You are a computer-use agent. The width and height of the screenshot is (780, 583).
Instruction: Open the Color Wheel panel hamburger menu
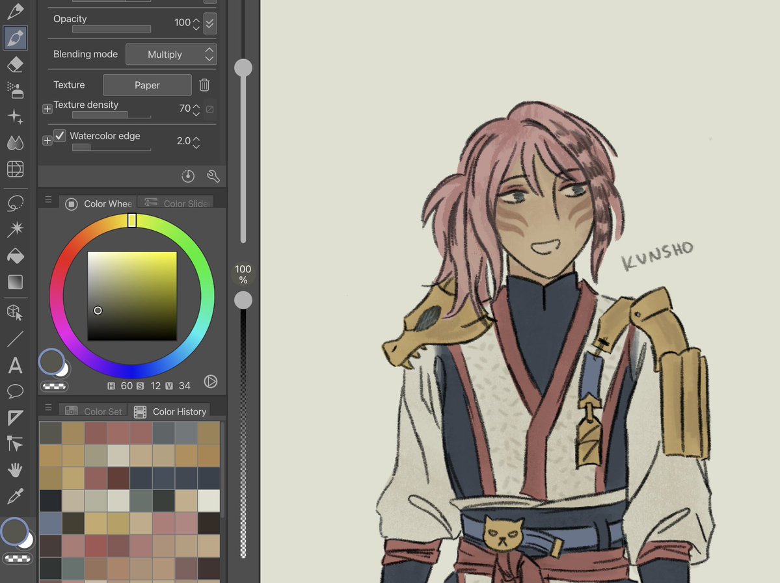tap(48, 200)
